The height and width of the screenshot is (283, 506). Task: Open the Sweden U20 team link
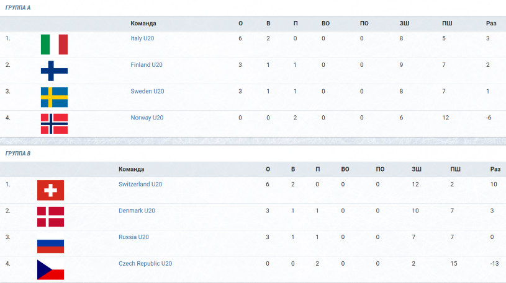pos(147,91)
